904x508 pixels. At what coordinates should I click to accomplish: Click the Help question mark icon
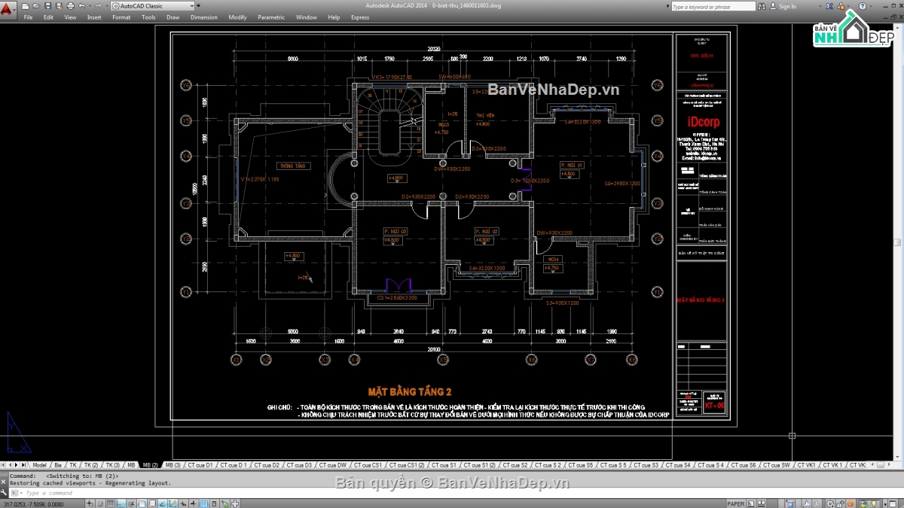click(863, 6)
